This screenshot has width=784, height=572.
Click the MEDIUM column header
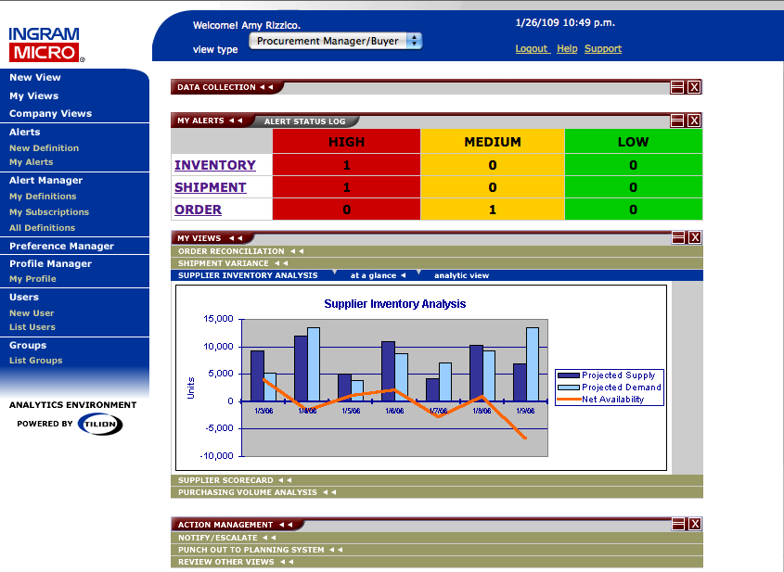[493, 142]
